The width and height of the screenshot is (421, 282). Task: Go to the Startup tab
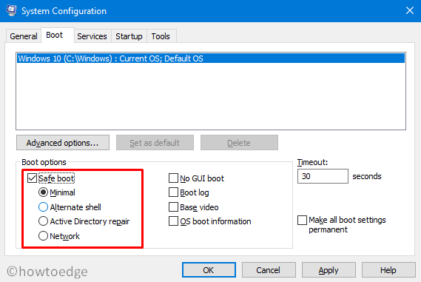tap(129, 36)
